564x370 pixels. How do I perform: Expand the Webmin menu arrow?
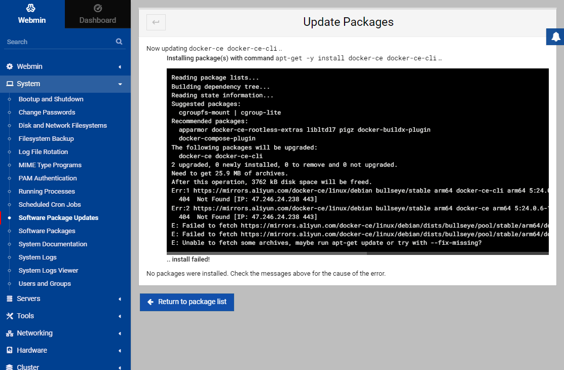(120, 67)
